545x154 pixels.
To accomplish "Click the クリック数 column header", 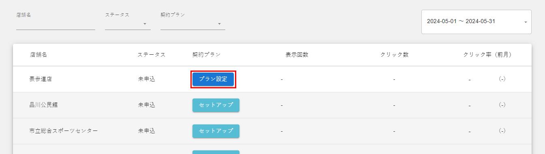I will coord(394,55).
